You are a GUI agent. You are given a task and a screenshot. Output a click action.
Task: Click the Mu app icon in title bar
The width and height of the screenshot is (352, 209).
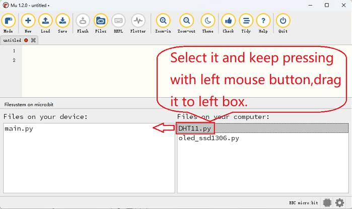pos(6,5)
